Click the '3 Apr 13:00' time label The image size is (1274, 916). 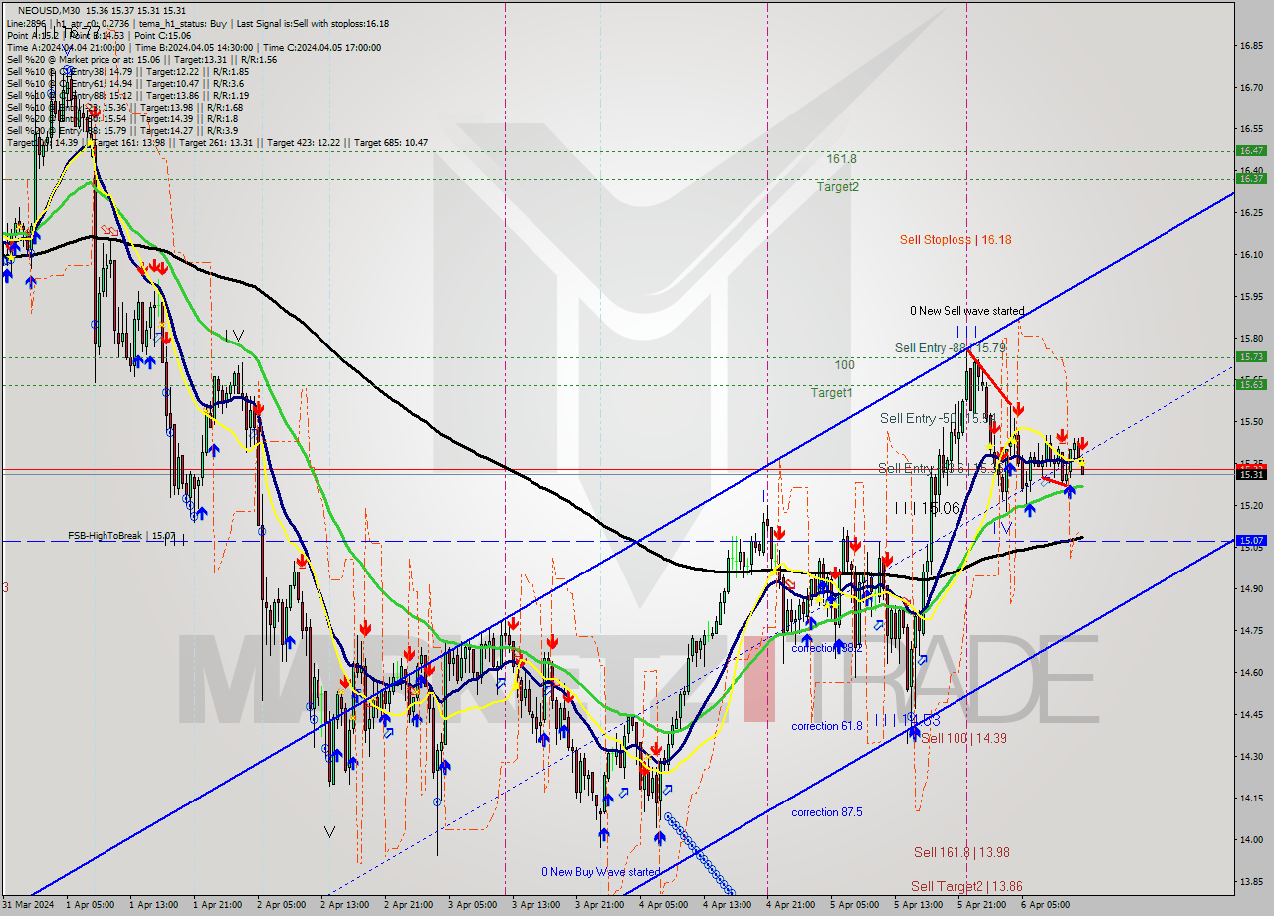[x=535, y=905]
